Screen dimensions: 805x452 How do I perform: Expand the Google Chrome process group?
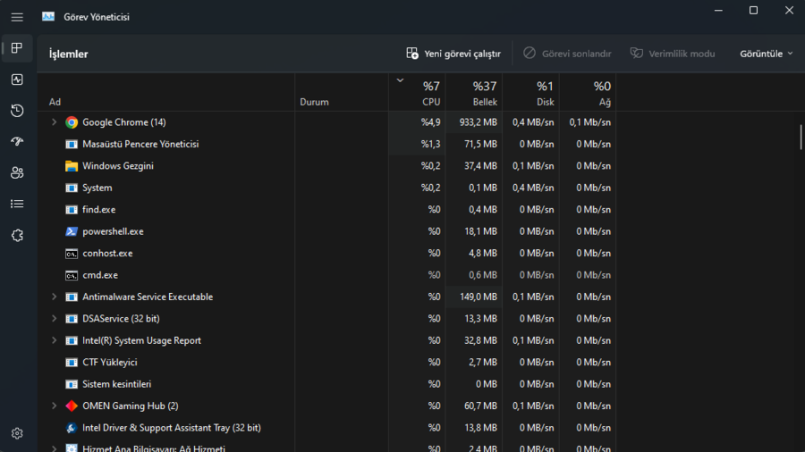pyautogui.click(x=54, y=122)
